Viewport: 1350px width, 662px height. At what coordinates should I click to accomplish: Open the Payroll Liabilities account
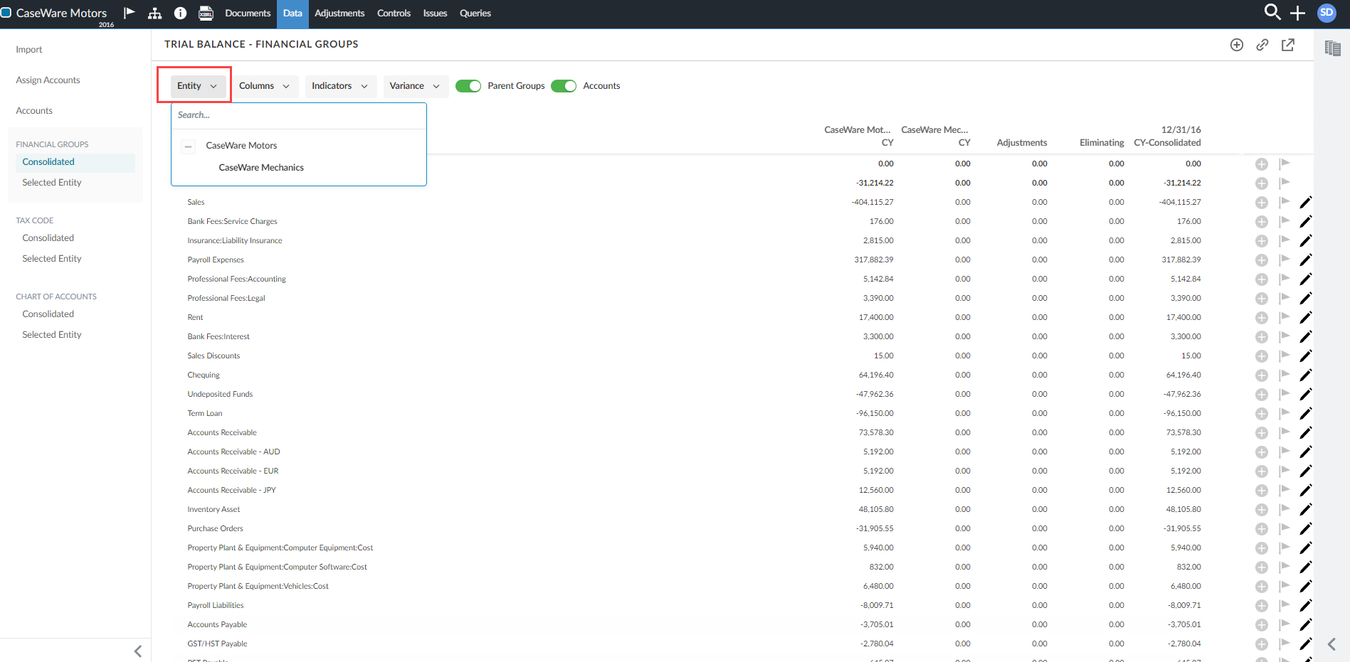click(216, 606)
